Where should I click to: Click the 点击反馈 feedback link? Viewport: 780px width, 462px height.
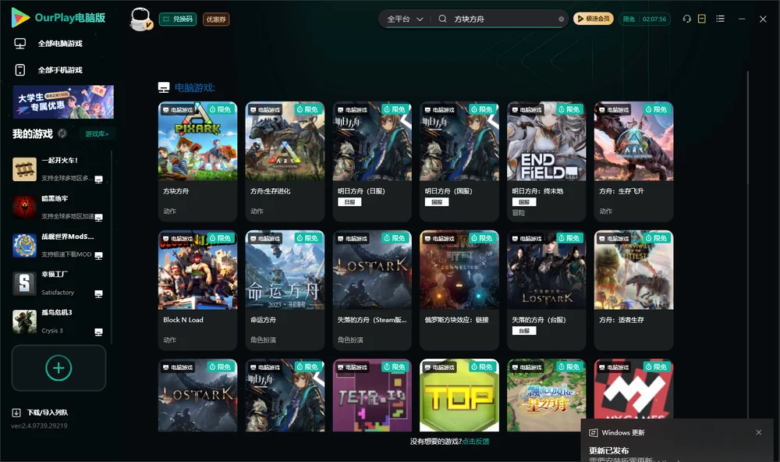(476, 442)
